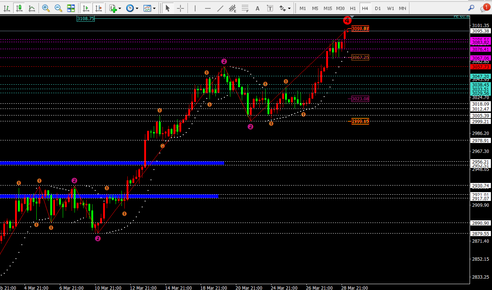Draw a vertical line
This screenshot has width=492, height=290.
click(195, 8)
